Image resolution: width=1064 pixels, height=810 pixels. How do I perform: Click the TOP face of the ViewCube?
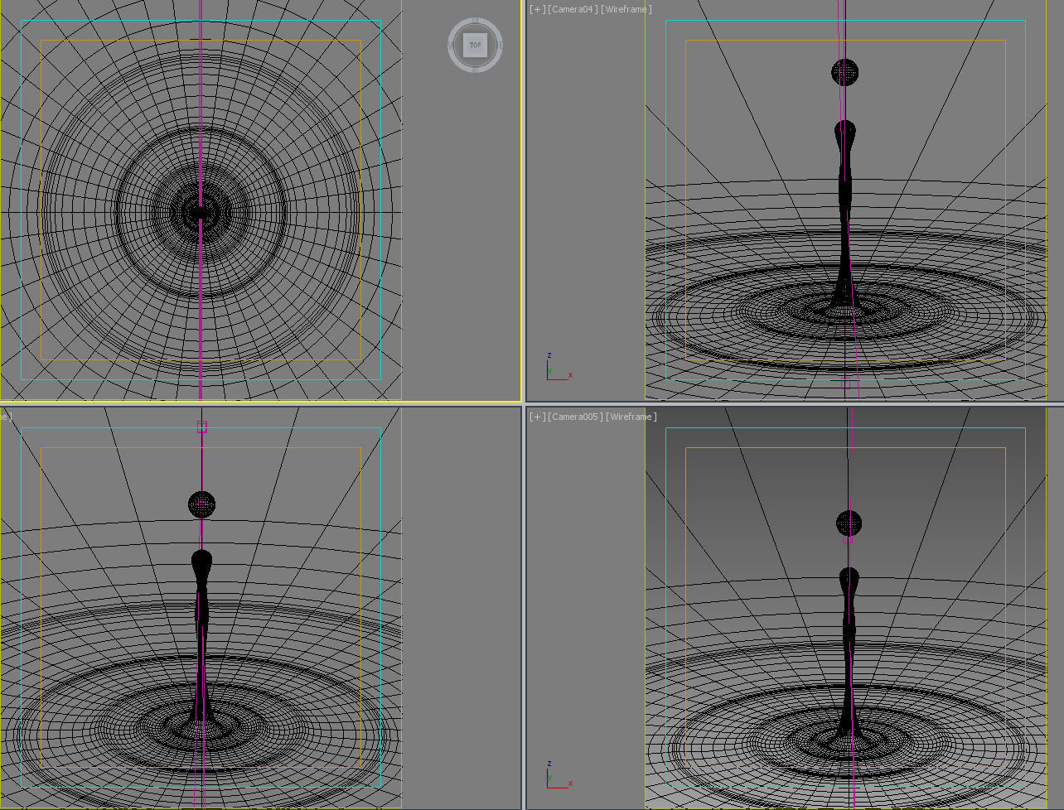(x=475, y=45)
